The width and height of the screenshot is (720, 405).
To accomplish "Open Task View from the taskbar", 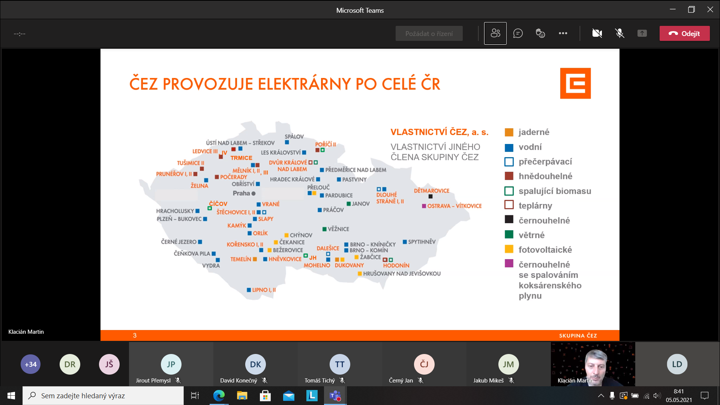I will (195, 396).
